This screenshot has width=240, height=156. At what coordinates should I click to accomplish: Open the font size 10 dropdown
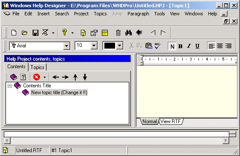coord(94,46)
